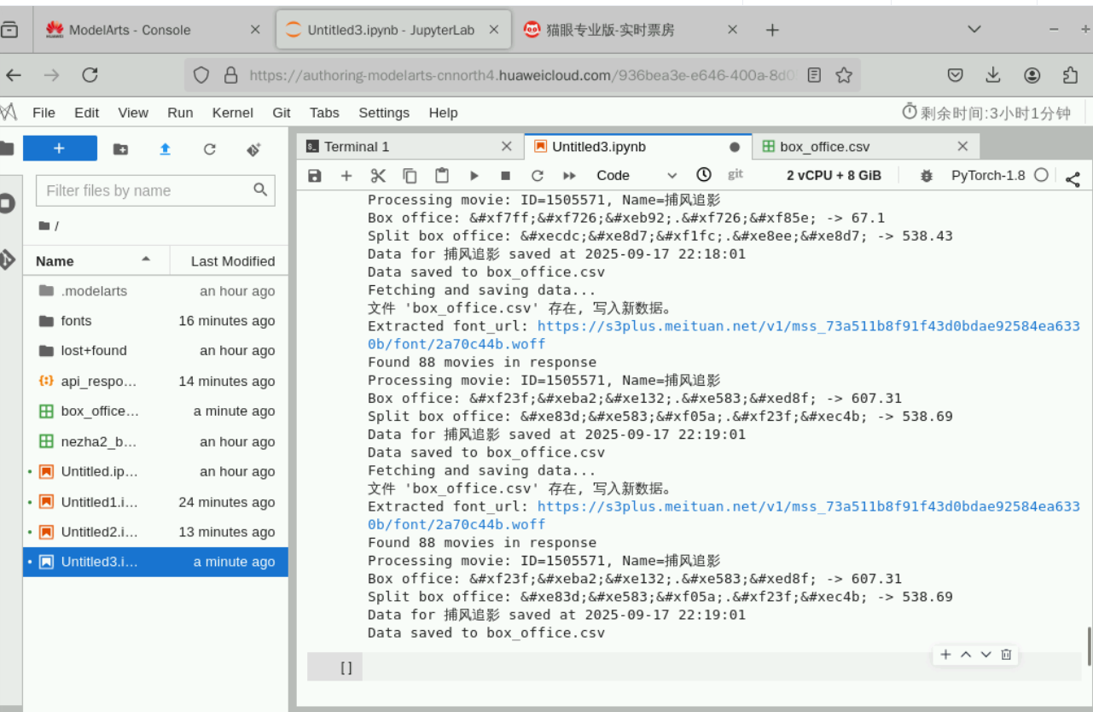Click the kernel status circle indicator
1093x712 pixels.
pos(1041,175)
